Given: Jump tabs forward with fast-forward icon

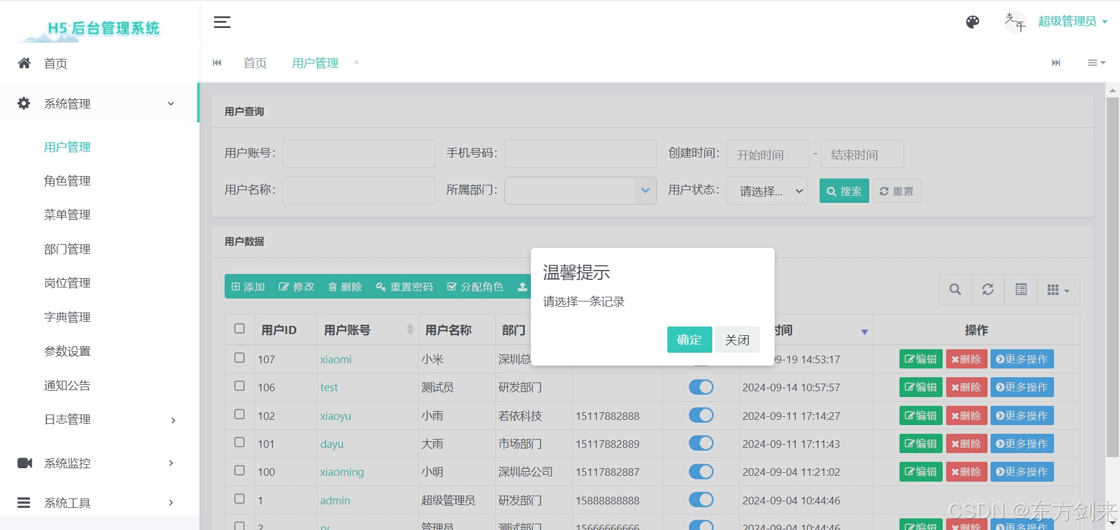Looking at the screenshot, I should pyautogui.click(x=1056, y=63).
